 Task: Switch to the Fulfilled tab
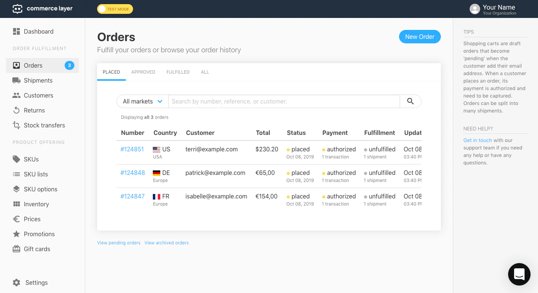tap(178, 72)
